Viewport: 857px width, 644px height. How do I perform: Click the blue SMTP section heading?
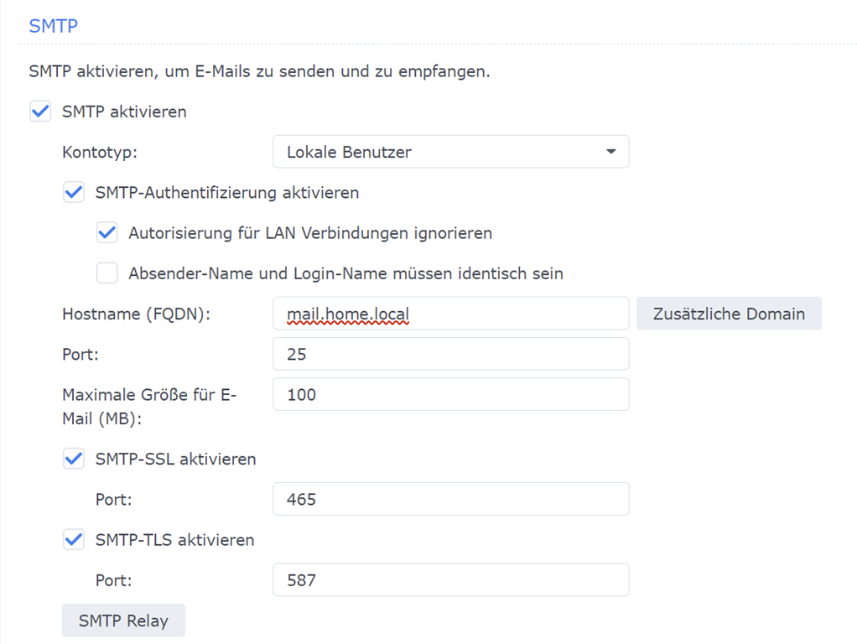[x=53, y=26]
